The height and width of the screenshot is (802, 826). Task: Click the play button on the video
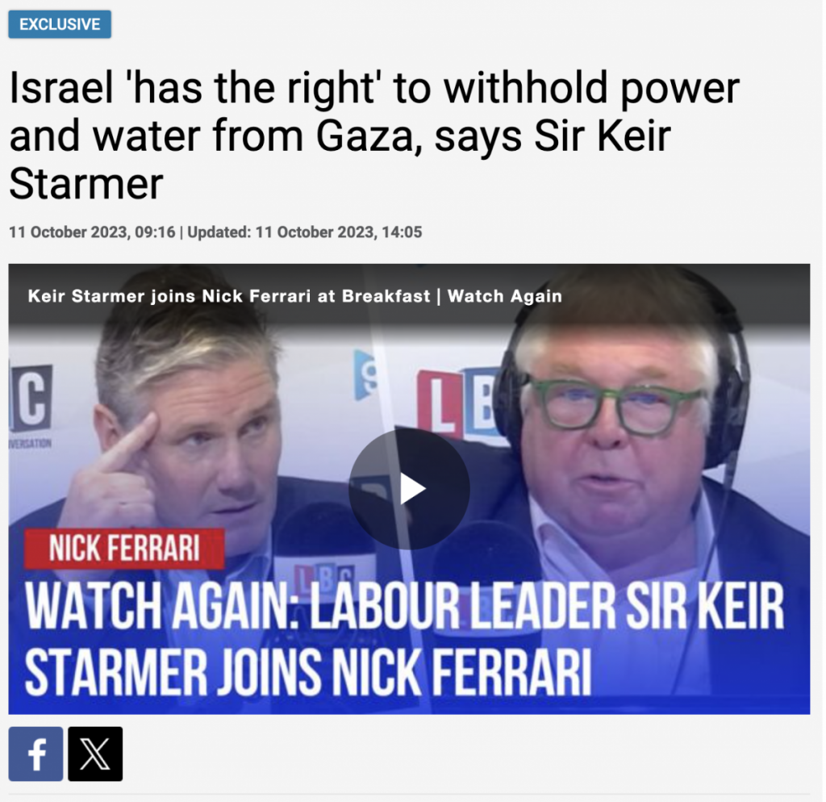tap(409, 489)
